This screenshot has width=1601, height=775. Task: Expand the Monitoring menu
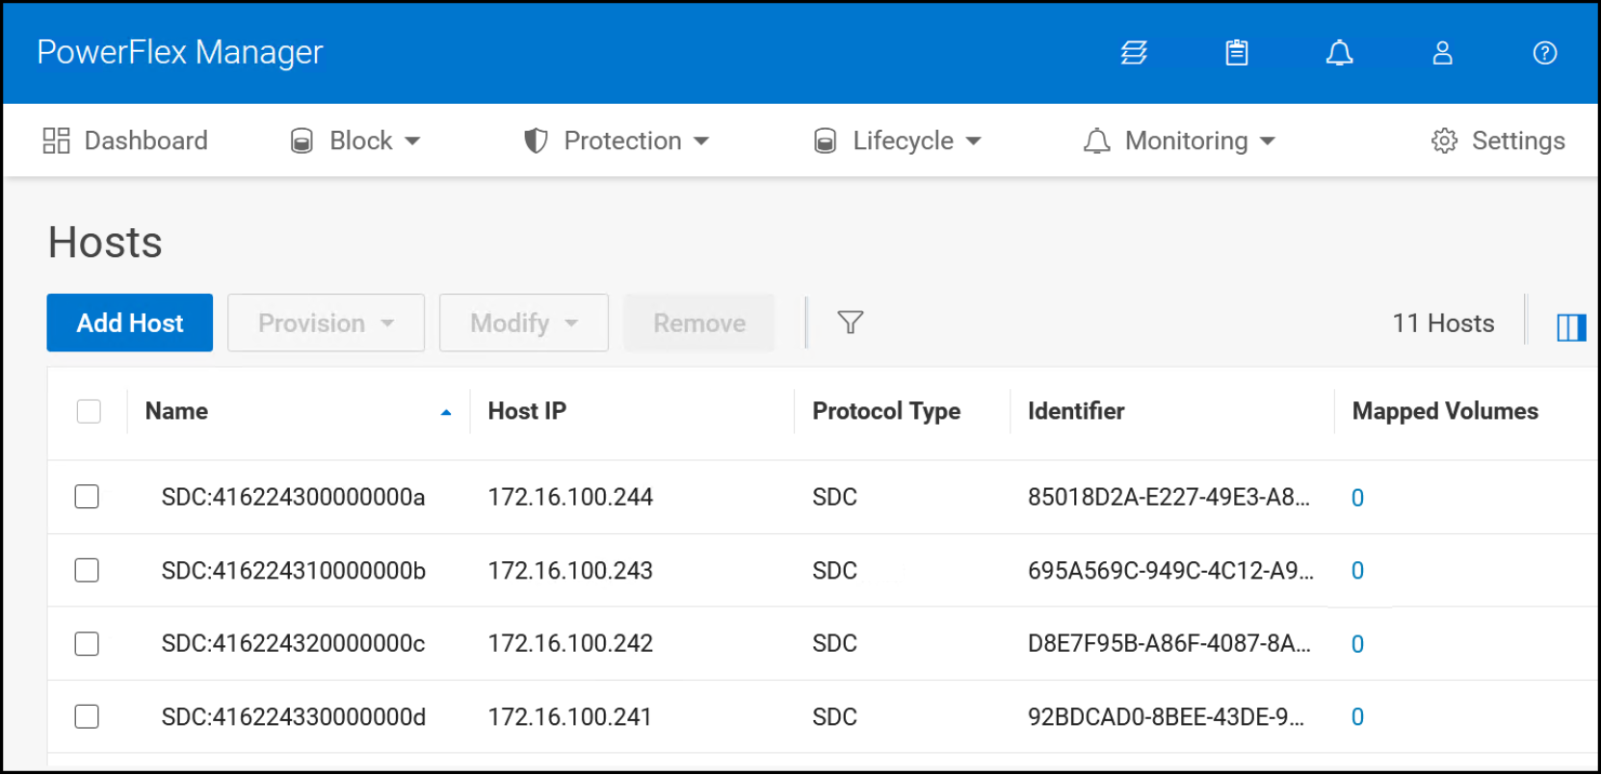1179,141
